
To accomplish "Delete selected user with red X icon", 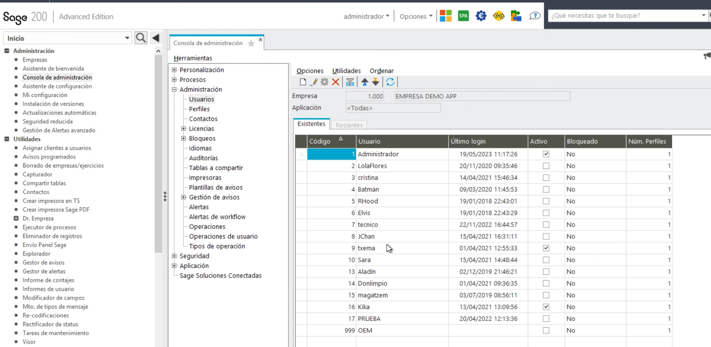I will (335, 82).
